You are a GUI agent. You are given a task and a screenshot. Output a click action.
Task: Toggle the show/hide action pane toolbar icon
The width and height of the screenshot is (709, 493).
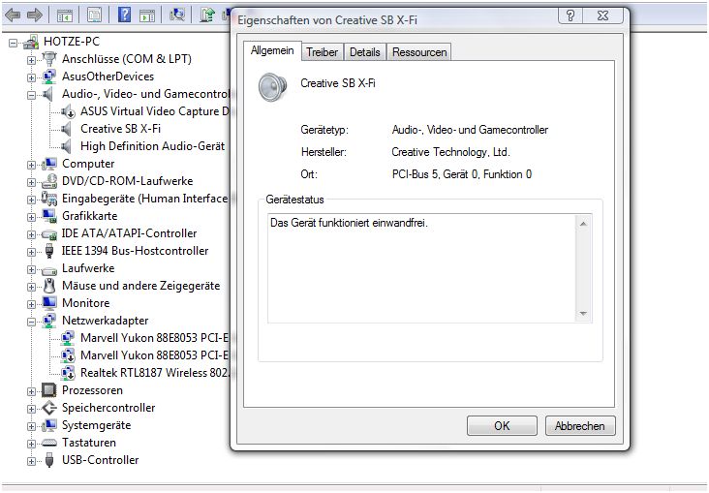[x=147, y=15]
